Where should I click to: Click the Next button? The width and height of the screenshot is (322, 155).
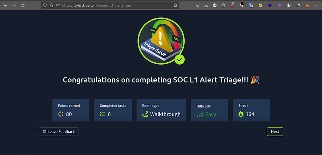coord(275,132)
